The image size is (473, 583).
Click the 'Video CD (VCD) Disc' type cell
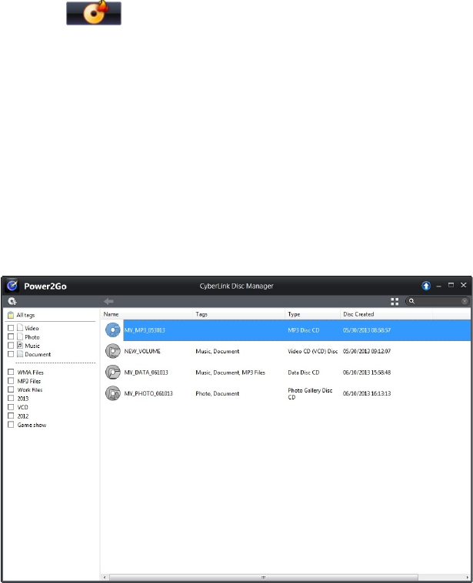point(312,351)
